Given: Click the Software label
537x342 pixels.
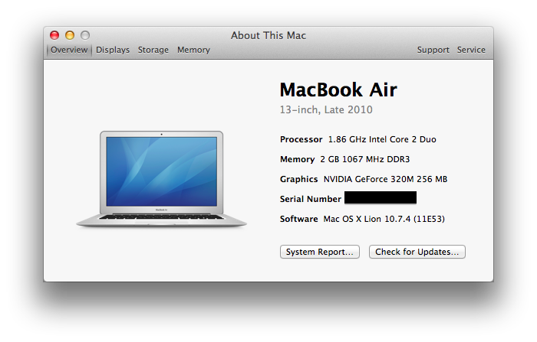Looking at the screenshot, I should 298,219.
